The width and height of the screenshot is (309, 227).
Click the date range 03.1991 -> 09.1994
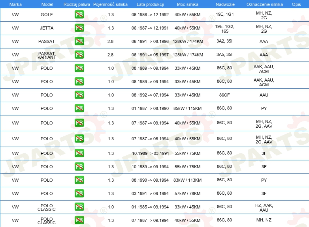(150, 194)
